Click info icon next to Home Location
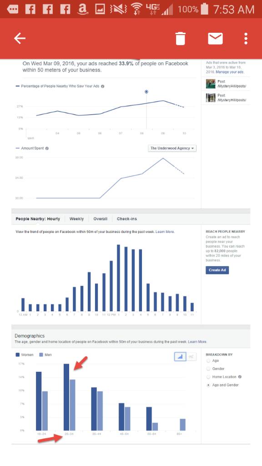The height and width of the screenshot is (466, 262). coord(240,377)
